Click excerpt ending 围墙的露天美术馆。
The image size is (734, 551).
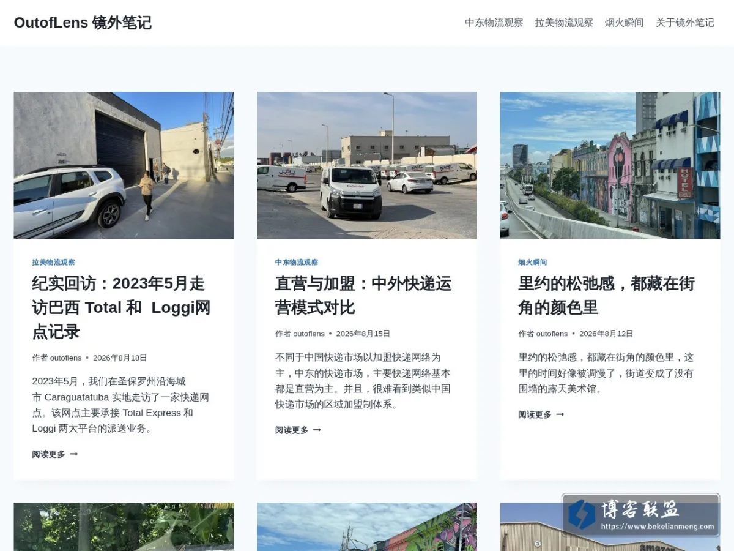point(606,373)
